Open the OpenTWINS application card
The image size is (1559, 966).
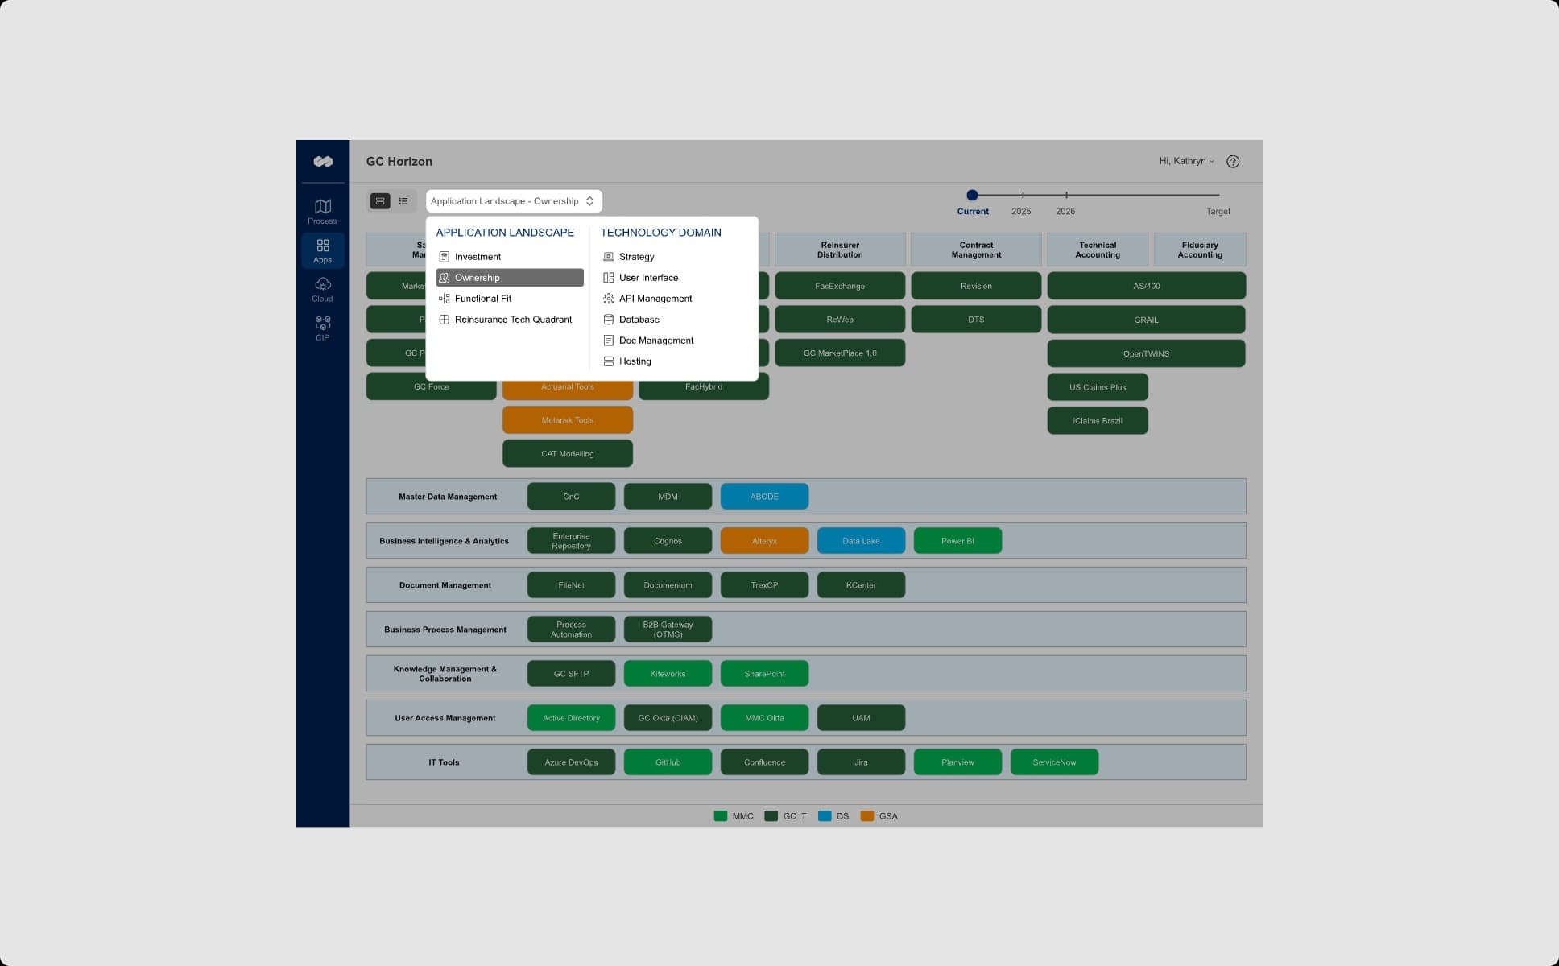tap(1146, 353)
